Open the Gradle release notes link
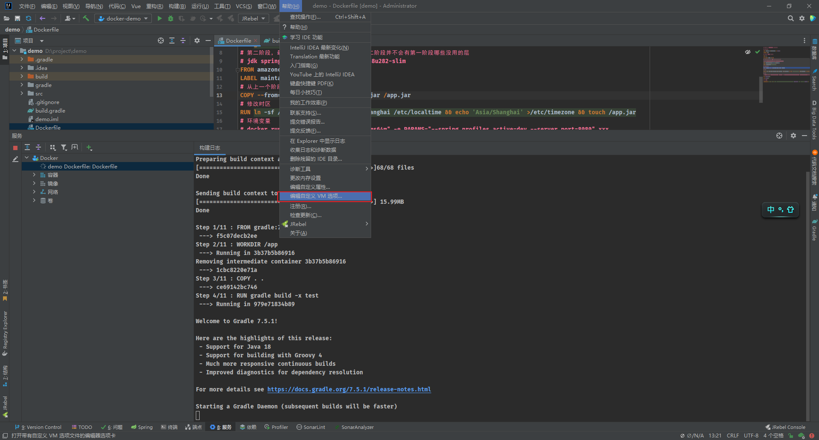 pyautogui.click(x=349, y=389)
